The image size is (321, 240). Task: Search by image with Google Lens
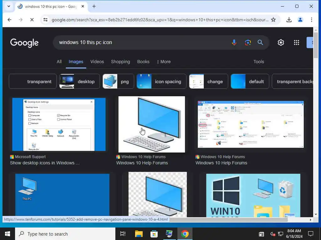[x=248, y=42]
